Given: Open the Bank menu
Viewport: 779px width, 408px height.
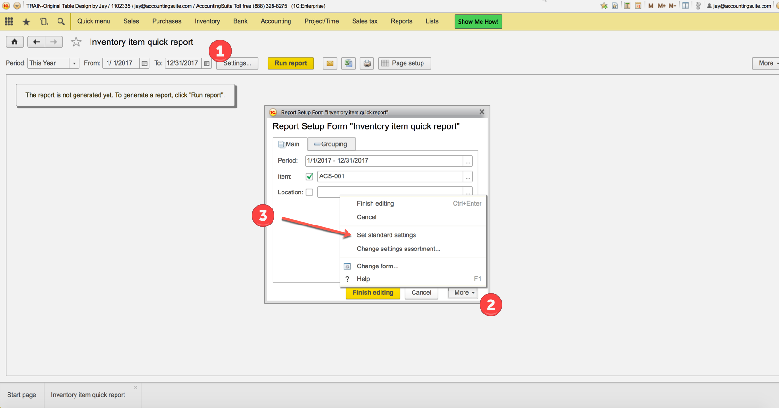Looking at the screenshot, I should point(240,21).
